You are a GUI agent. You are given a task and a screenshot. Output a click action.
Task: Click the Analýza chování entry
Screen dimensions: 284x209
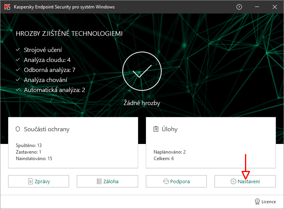point(46,80)
